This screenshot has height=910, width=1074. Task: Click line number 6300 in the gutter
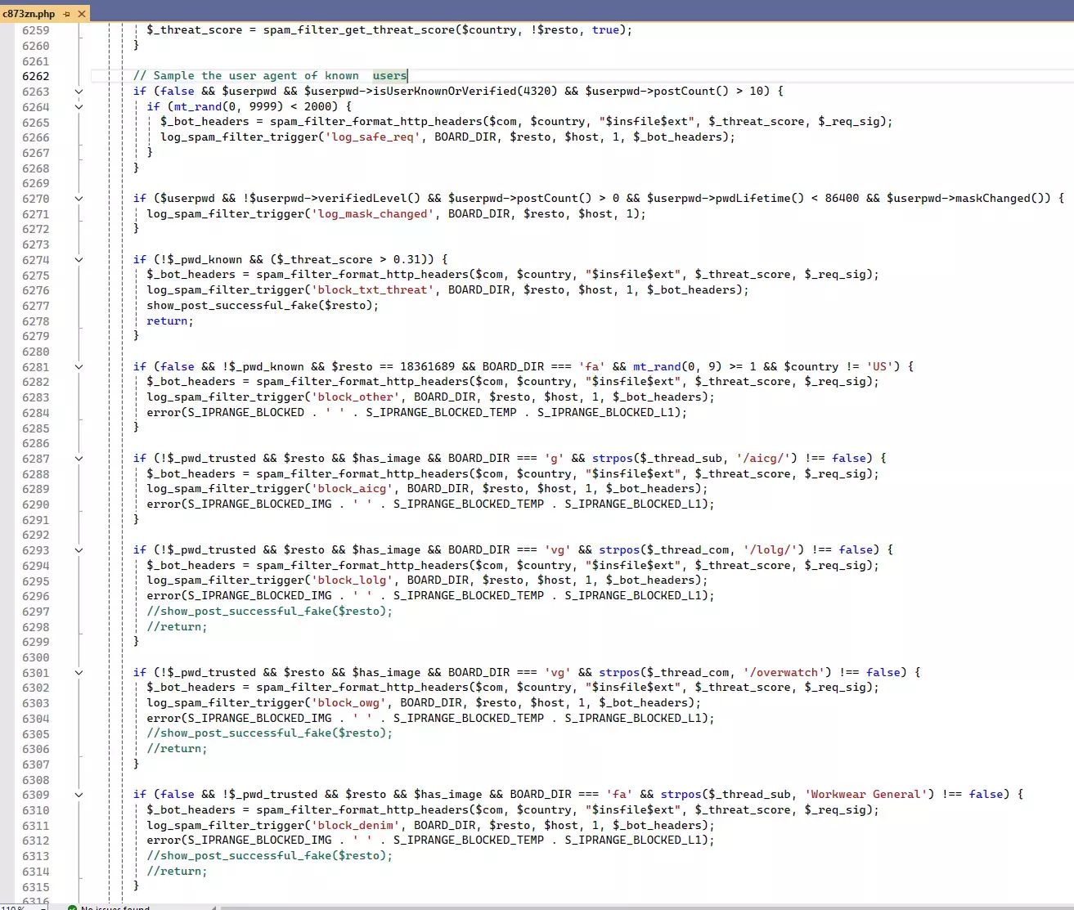tap(36, 657)
